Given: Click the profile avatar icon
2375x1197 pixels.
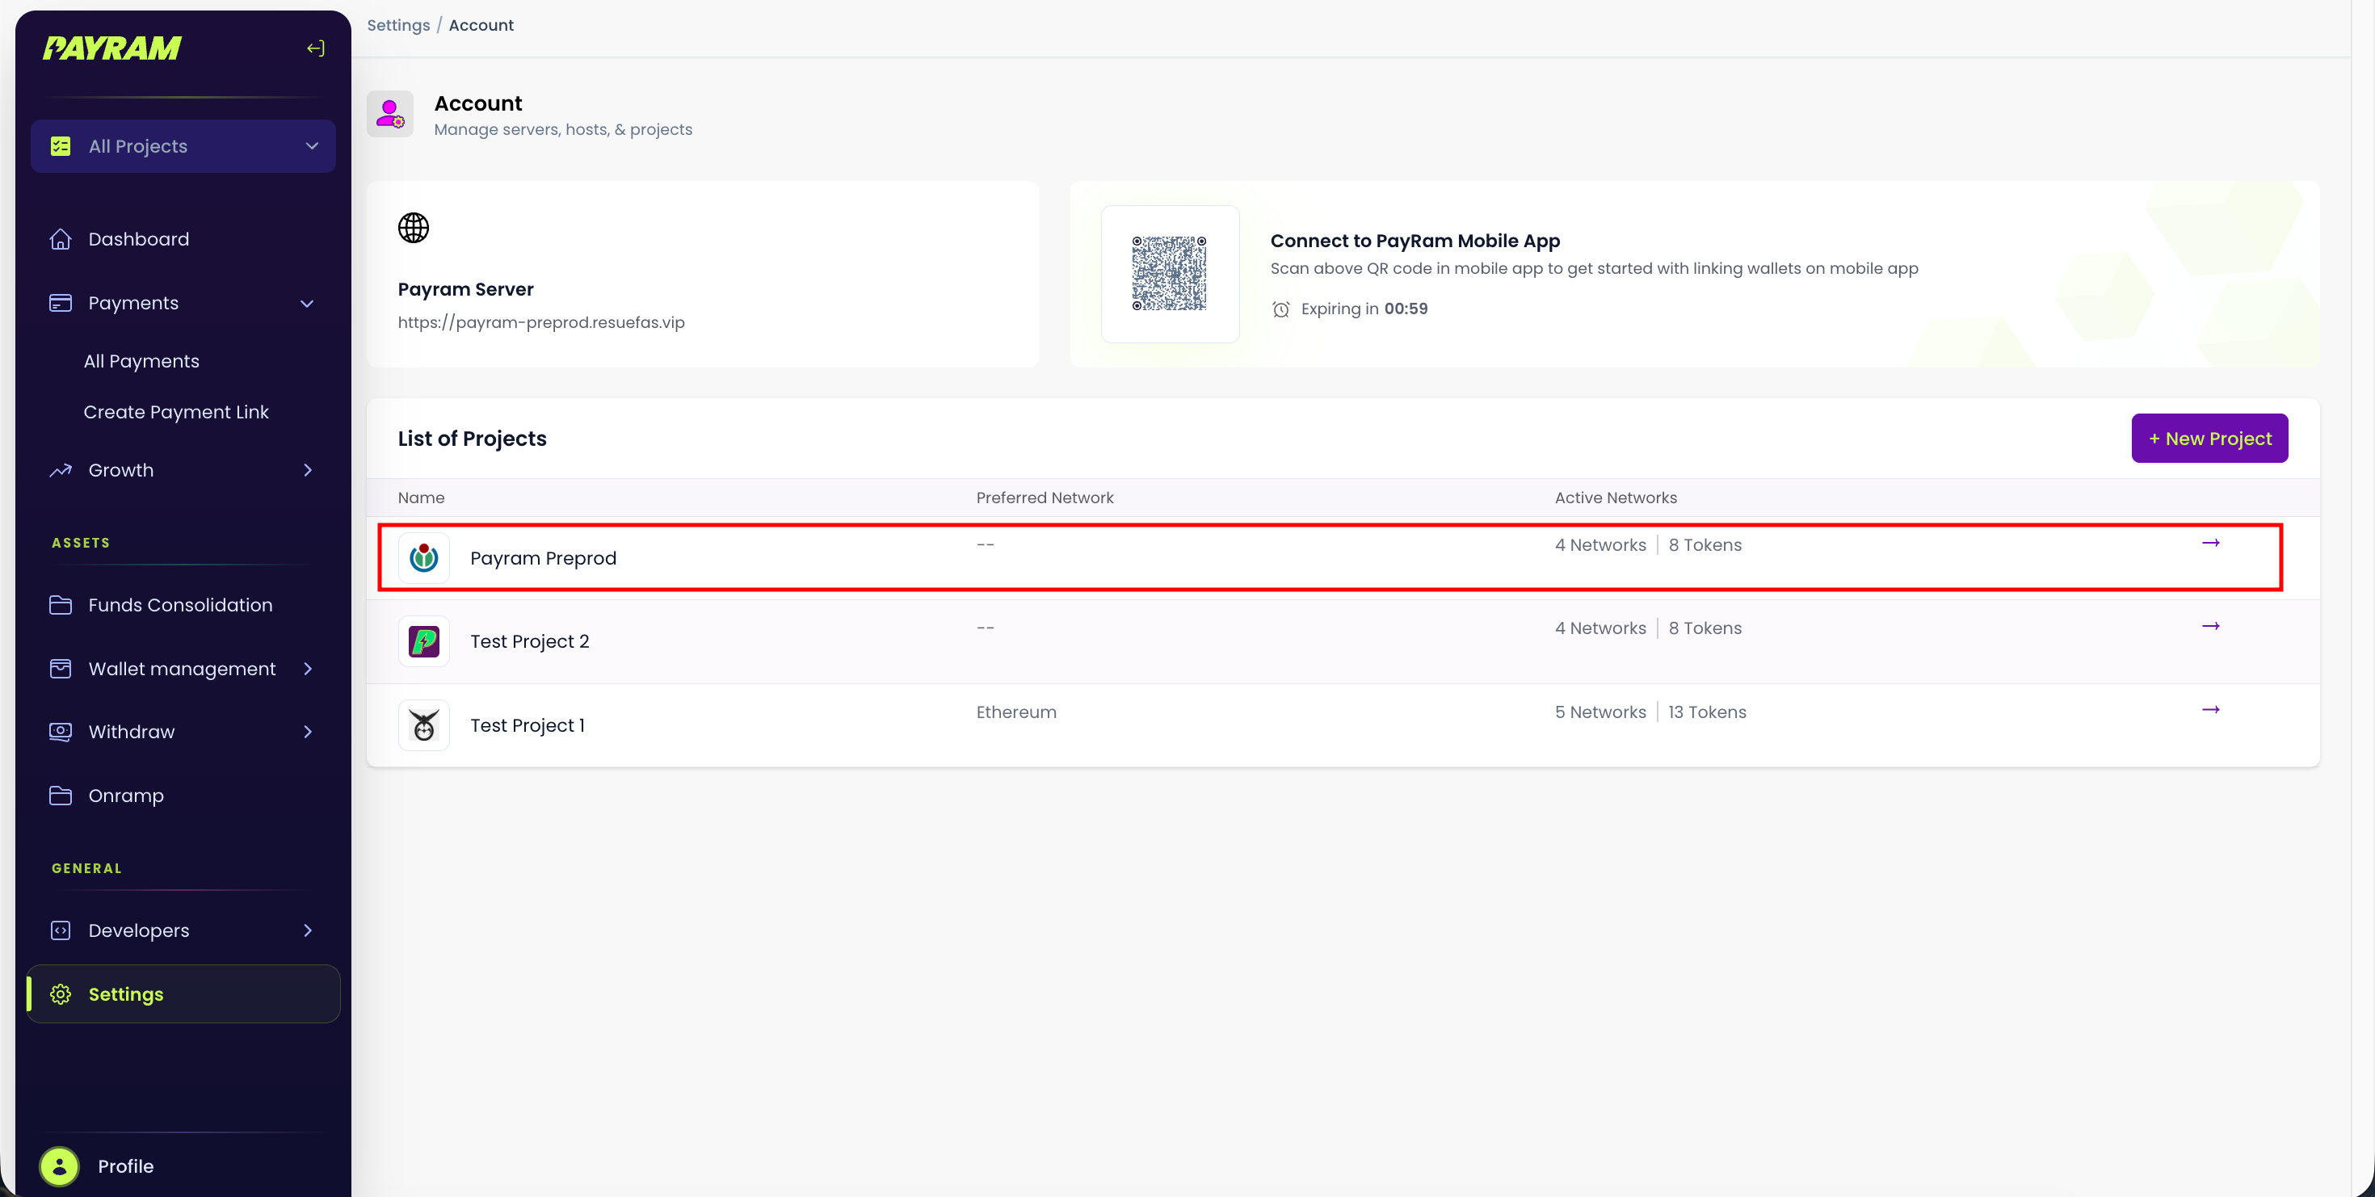Looking at the screenshot, I should click(60, 1165).
